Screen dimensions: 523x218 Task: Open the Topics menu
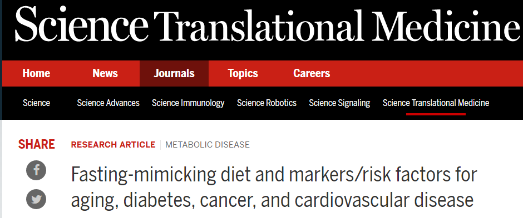243,73
